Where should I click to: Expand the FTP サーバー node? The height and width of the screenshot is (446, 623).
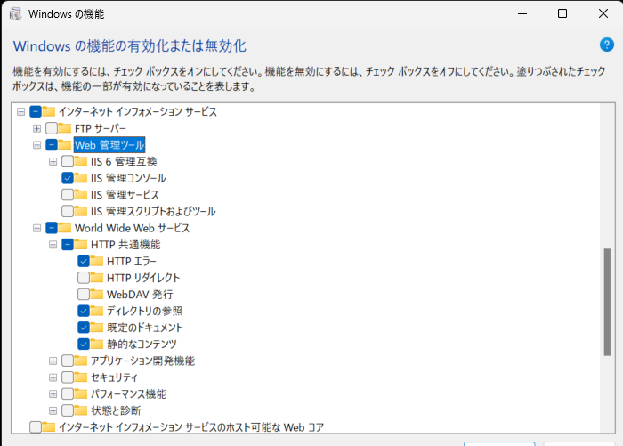tap(37, 128)
